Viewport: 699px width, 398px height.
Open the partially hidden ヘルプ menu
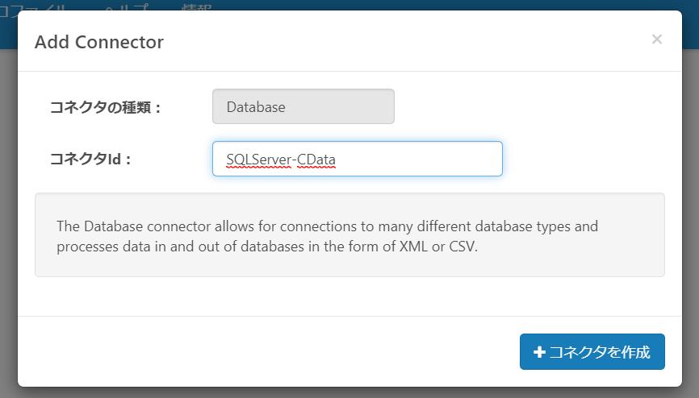126,6
